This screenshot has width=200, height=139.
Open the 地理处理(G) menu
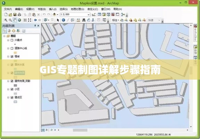[x=77, y=9]
